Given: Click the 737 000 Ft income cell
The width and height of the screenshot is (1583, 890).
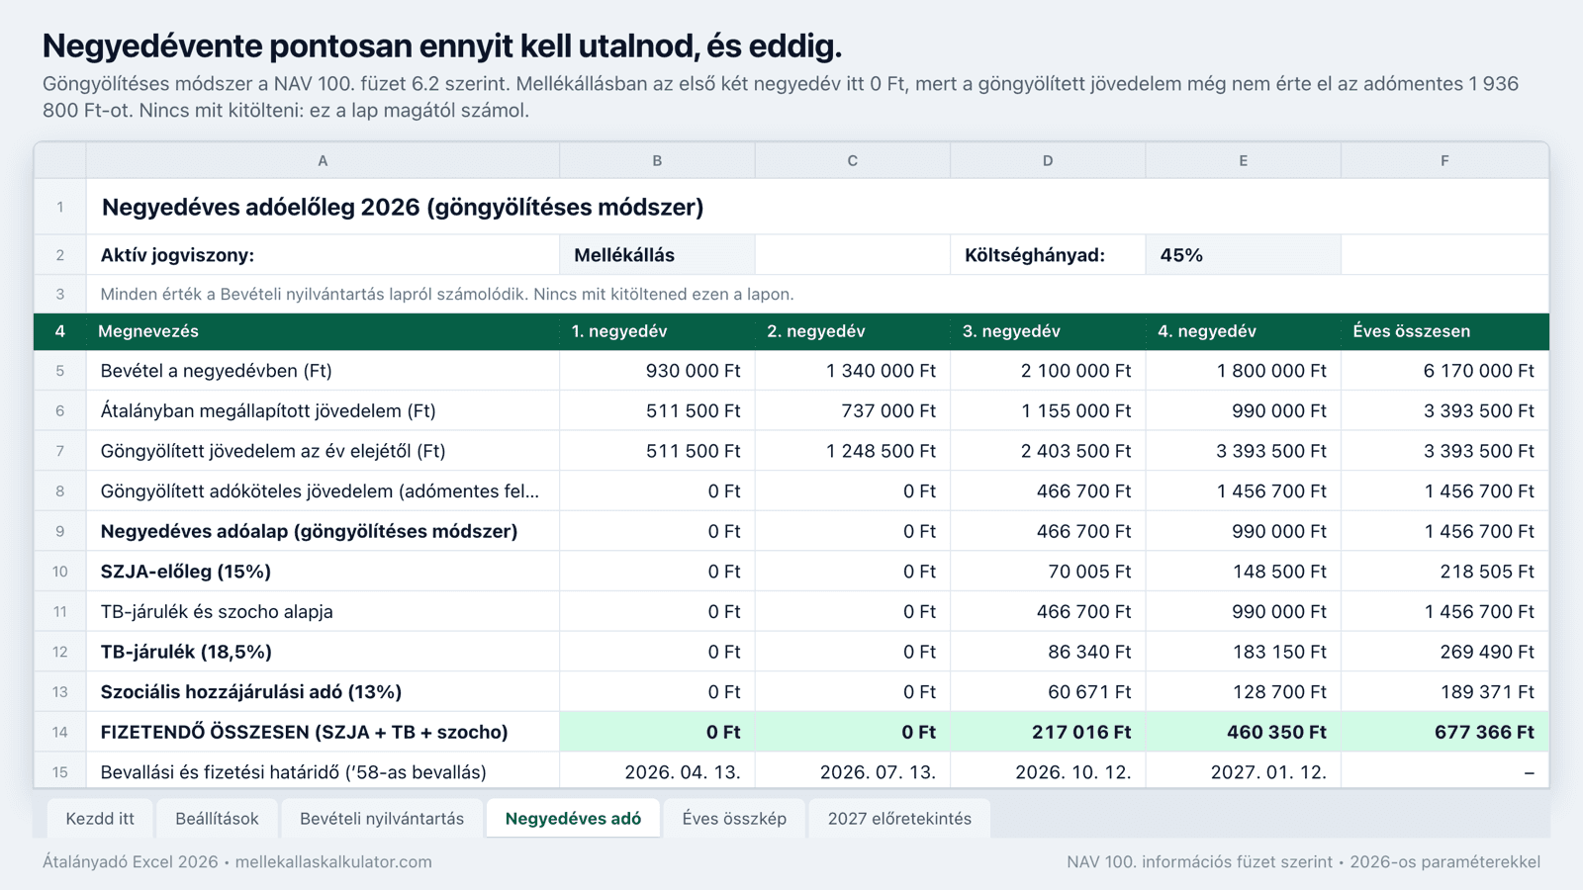Looking at the screenshot, I should click(x=852, y=410).
